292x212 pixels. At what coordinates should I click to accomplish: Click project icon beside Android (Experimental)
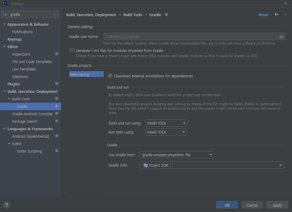57,136
